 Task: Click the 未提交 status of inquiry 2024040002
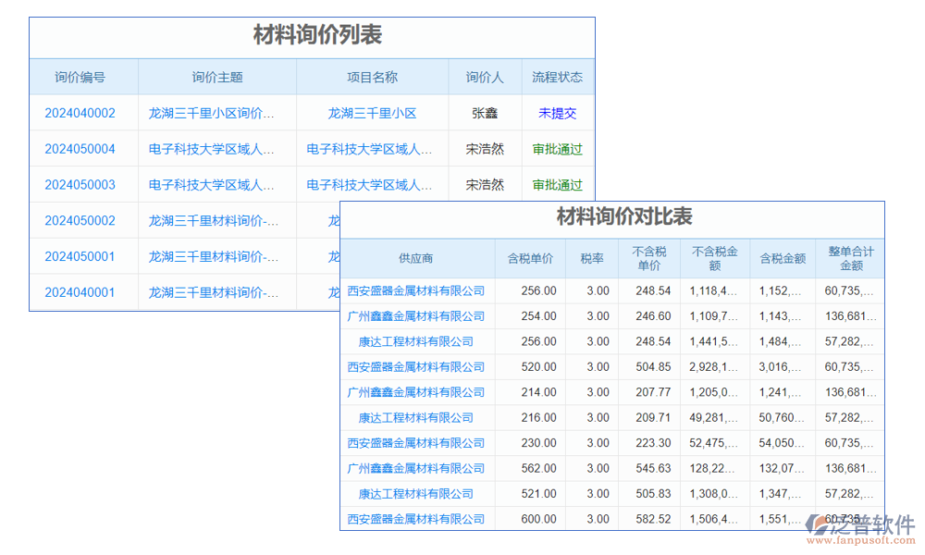(558, 112)
